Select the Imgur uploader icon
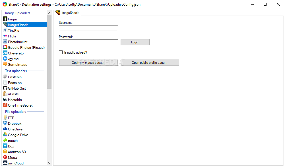The width and height of the screenshot is (285, 167). point(5,19)
